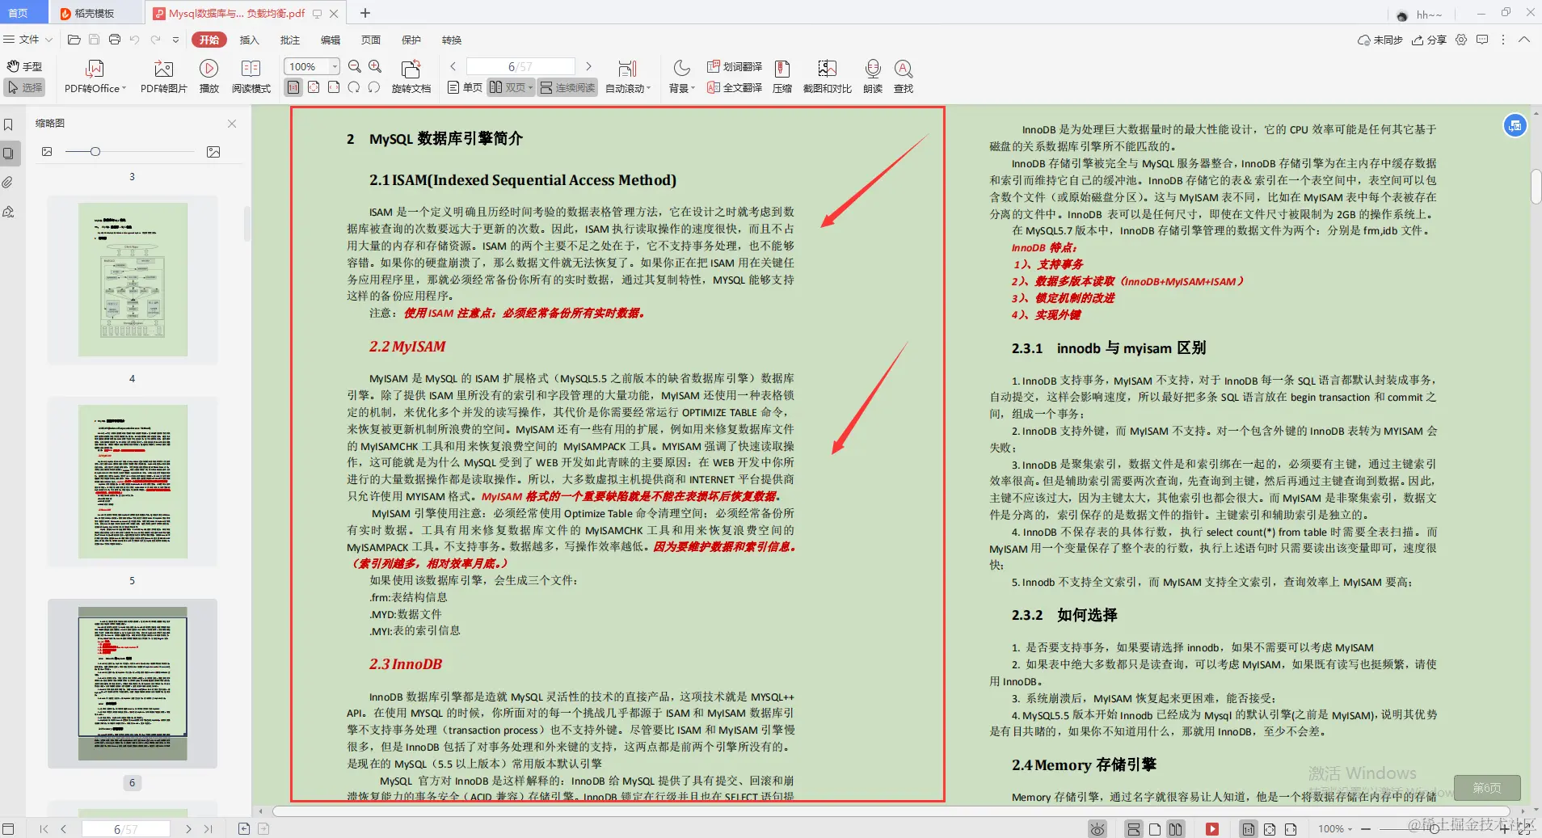This screenshot has width=1542, height=838.
Task: Toggle eye-protection mode in status bar
Action: coord(1097,828)
